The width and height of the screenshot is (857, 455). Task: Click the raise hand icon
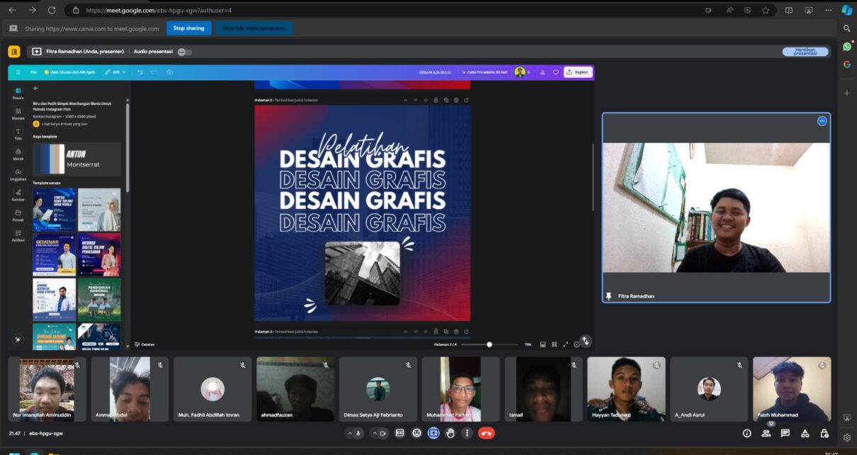point(450,433)
